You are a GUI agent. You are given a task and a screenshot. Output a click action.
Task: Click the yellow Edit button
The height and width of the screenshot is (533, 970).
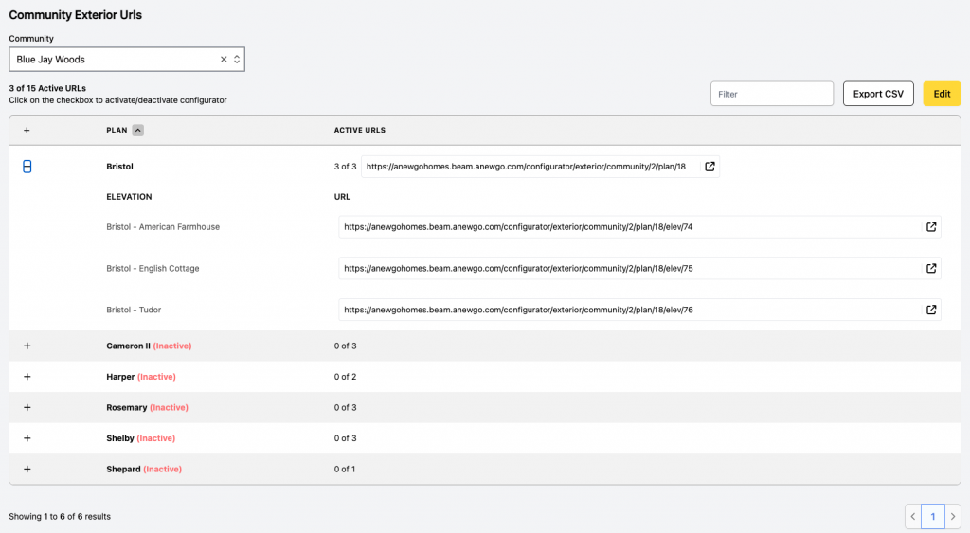click(943, 94)
